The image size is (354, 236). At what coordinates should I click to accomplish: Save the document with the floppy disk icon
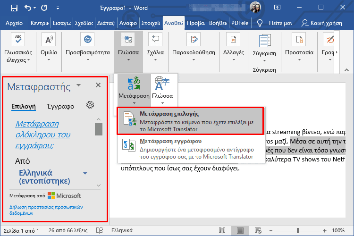point(14,8)
